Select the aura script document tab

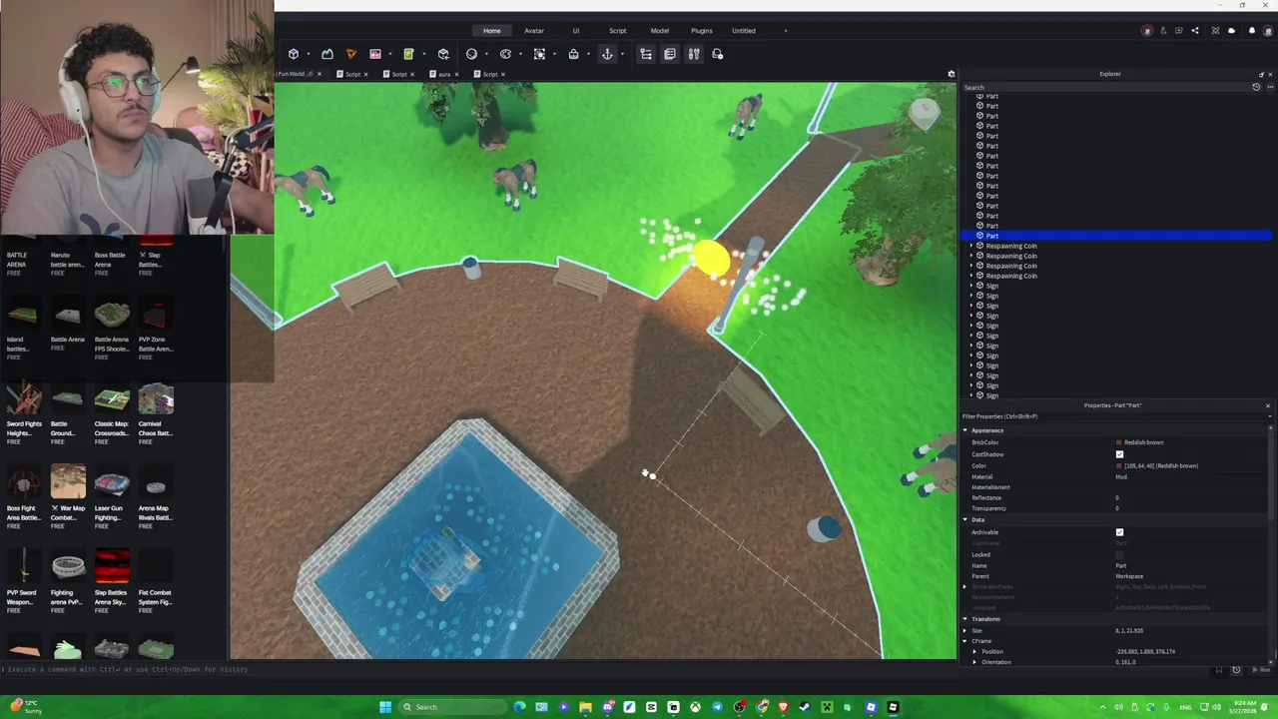point(445,74)
